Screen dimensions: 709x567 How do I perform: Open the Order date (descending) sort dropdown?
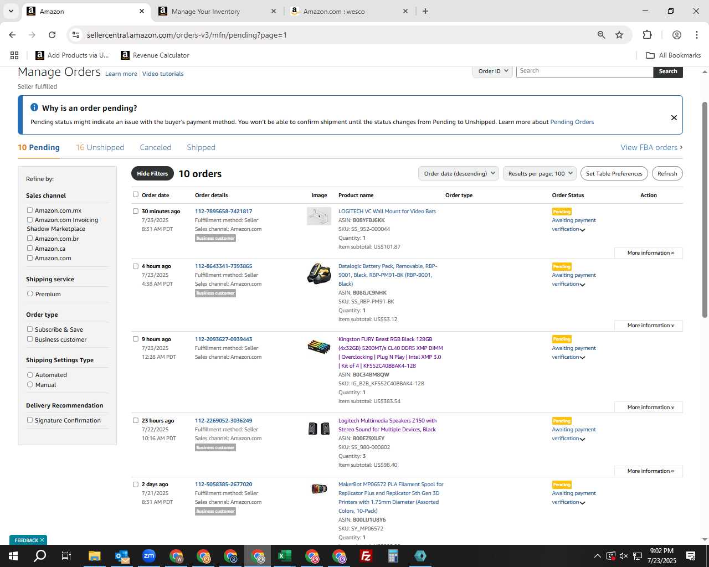459,173
